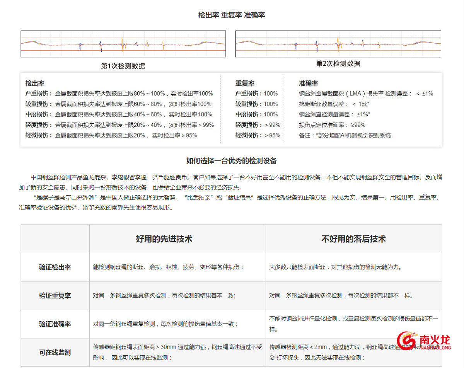Image resolution: width=464 pixels, height=368 pixels.
Task: Click the 准确率 section title in the panel
Action: [308, 83]
